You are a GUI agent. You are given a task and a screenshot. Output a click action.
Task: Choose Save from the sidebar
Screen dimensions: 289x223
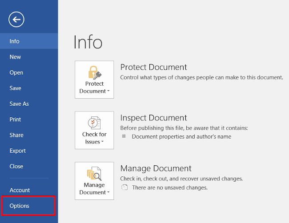(x=15, y=88)
